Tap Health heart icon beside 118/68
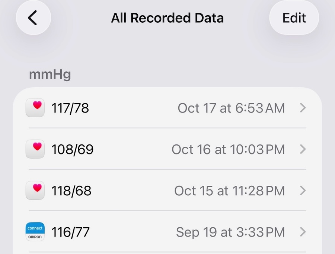The image size is (335, 254). [x=35, y=190]
